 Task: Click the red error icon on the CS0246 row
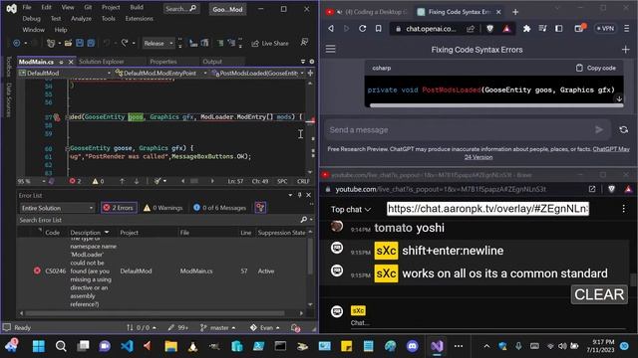pos(37,270)
